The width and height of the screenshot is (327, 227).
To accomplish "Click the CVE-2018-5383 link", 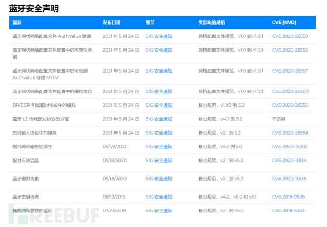I will [x=288, y=210].
